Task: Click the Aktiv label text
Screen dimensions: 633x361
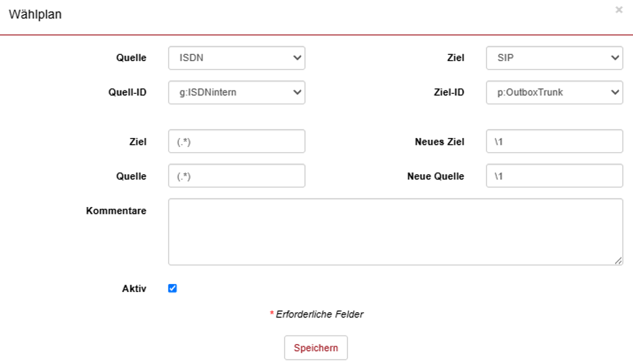Action: (134, 289)
